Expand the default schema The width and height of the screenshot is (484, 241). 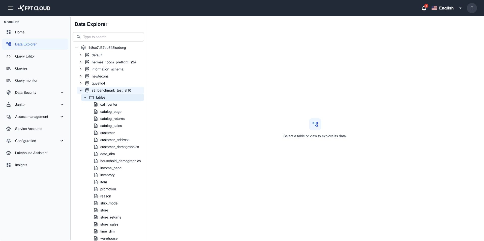coord(81,55)
